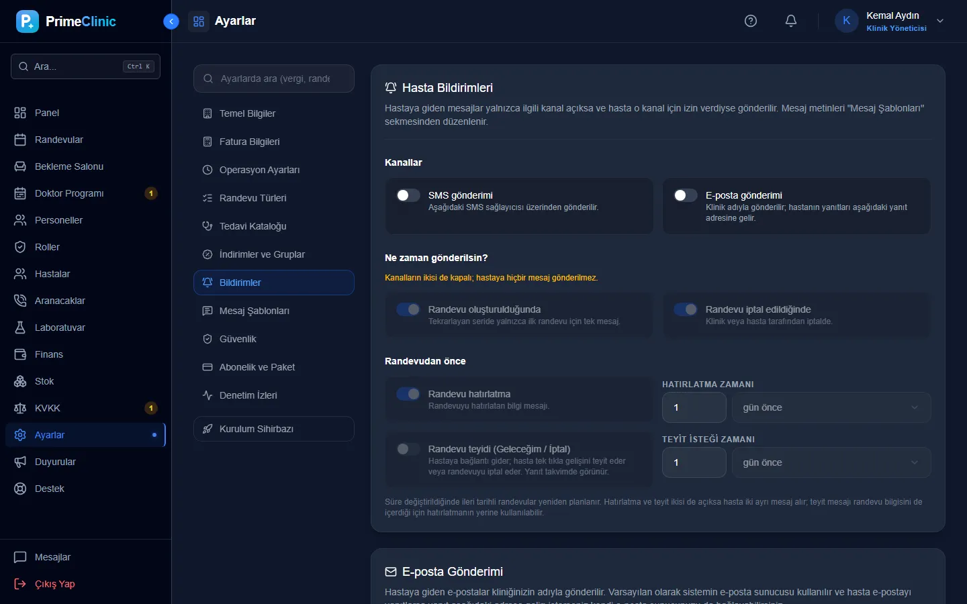Open help via the question mark icon
Screen dimensions: 967x604
(751, 21)
